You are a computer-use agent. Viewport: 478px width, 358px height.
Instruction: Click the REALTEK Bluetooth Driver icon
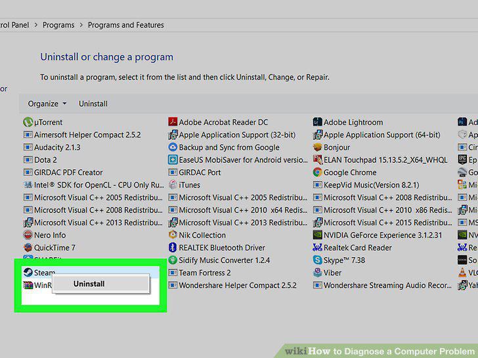click(x=173, y=247)
